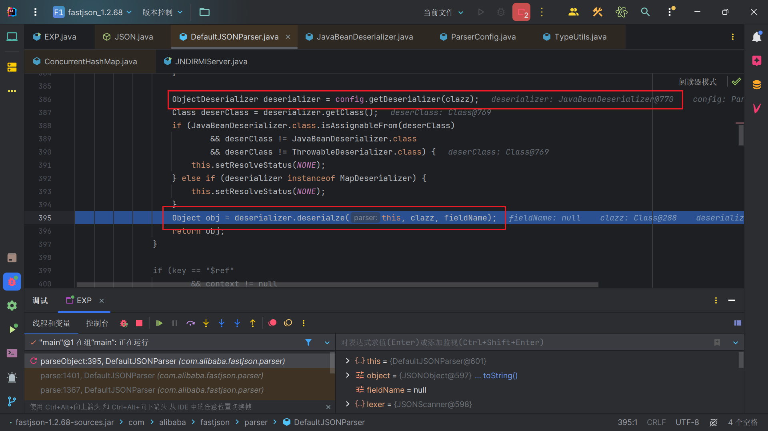
Task: Stop the running process with the red toolbar button
Action: click(521, 12)
